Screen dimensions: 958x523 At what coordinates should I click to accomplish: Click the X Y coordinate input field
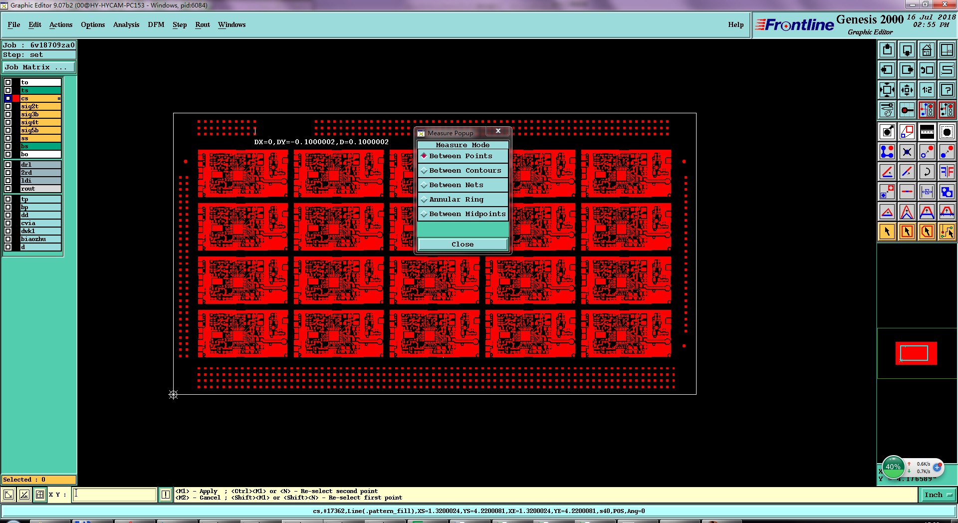point(115,495)
